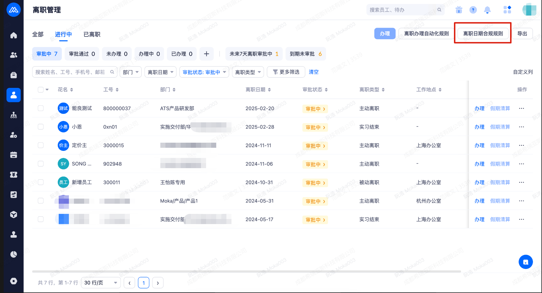Open the help question mark icon
Screen dimensions: 542x293
473,10
